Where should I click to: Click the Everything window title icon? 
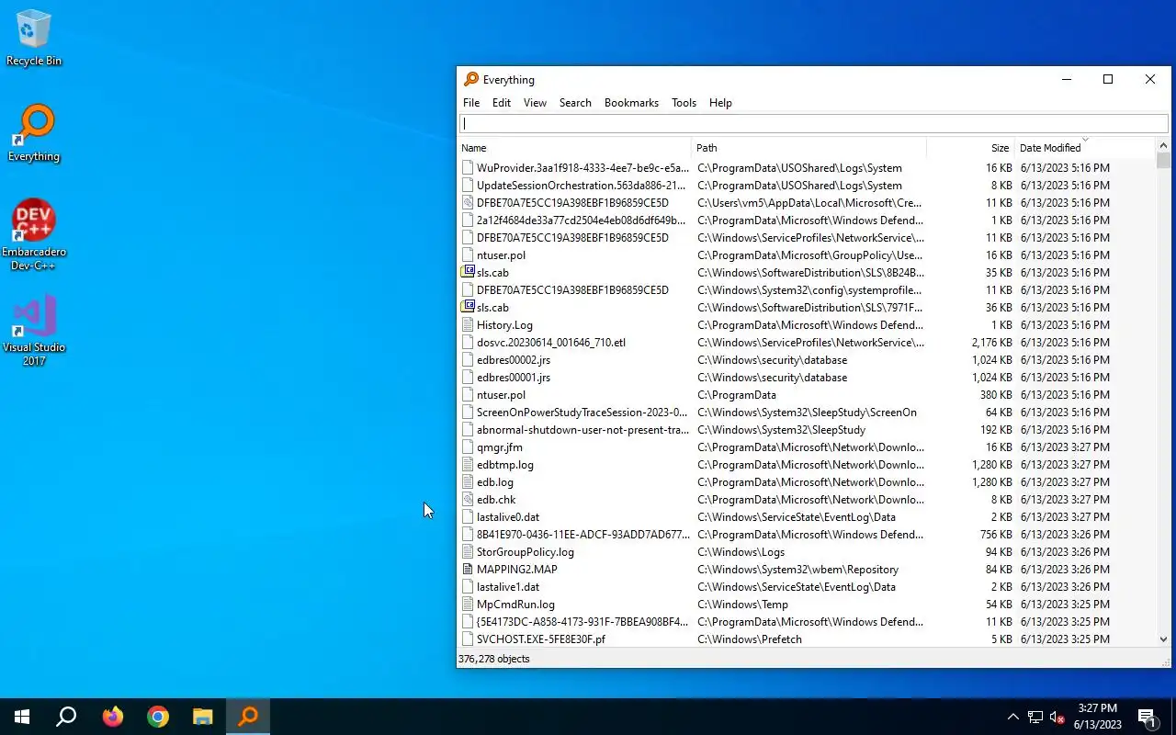pyautogui.click(x=471, y=80)
